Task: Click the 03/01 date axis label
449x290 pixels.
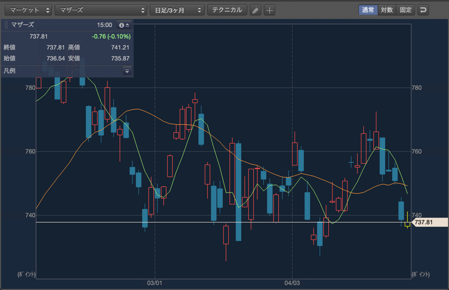Action: click(x=155, y=283)
